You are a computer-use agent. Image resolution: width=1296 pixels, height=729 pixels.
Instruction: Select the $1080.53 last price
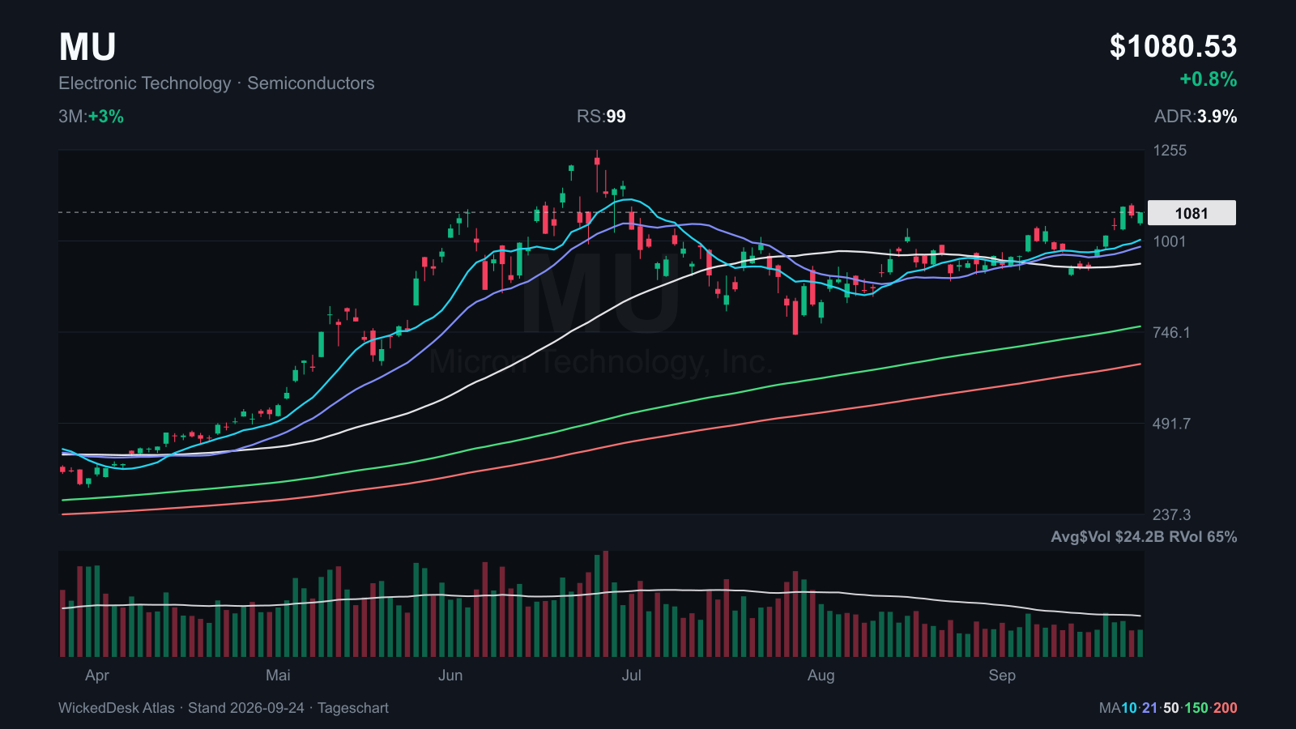tap(1173, 46)
